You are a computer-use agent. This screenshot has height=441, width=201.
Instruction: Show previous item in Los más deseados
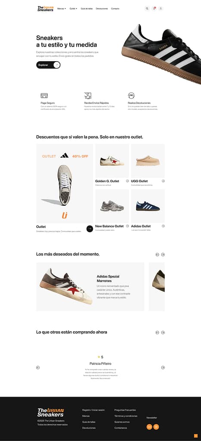tap(157, 255)
